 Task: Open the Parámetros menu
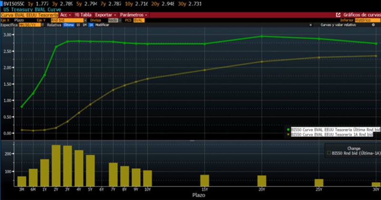pos(134,15)
